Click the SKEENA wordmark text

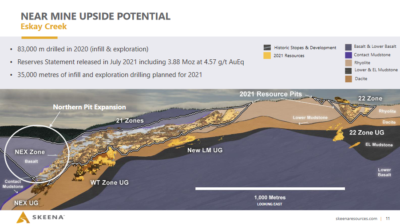[x=48, y=217]
